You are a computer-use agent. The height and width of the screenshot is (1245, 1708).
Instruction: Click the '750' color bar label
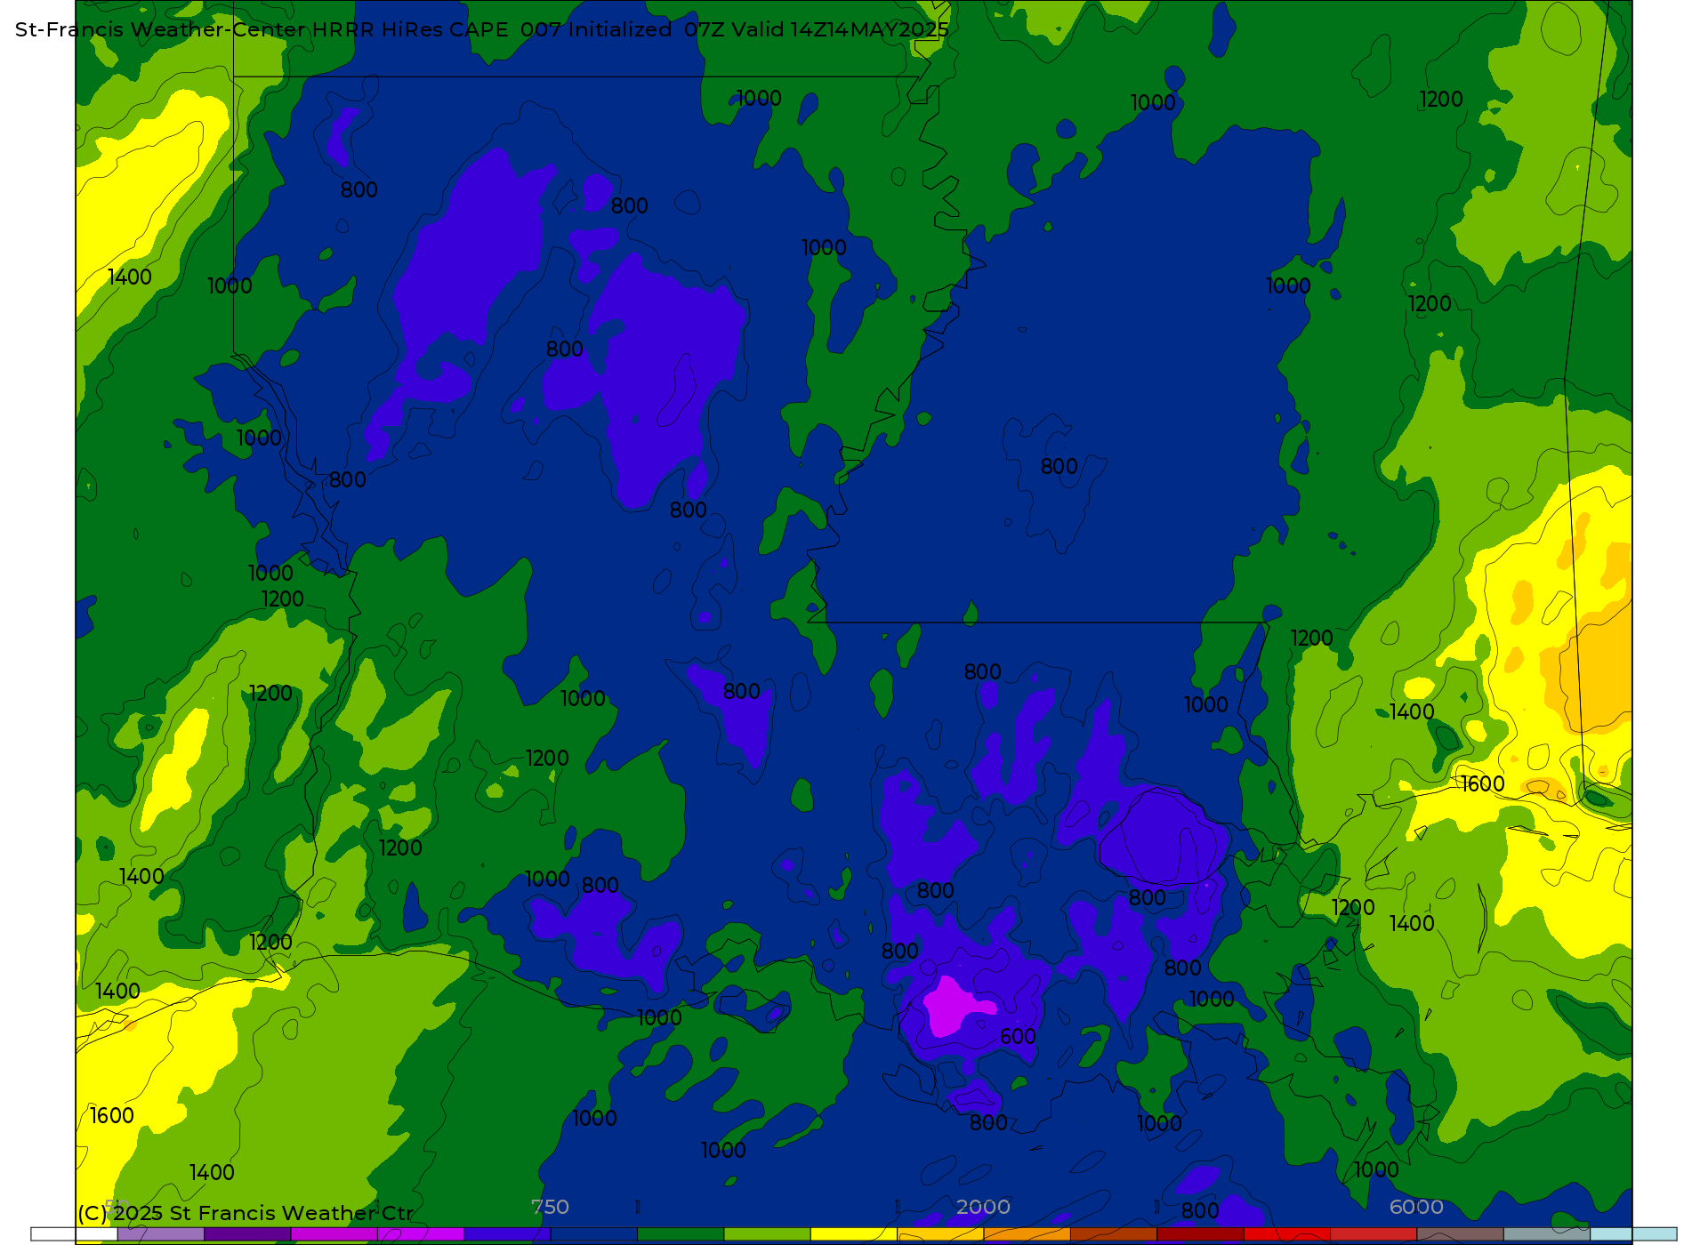tap(550, 1207)
